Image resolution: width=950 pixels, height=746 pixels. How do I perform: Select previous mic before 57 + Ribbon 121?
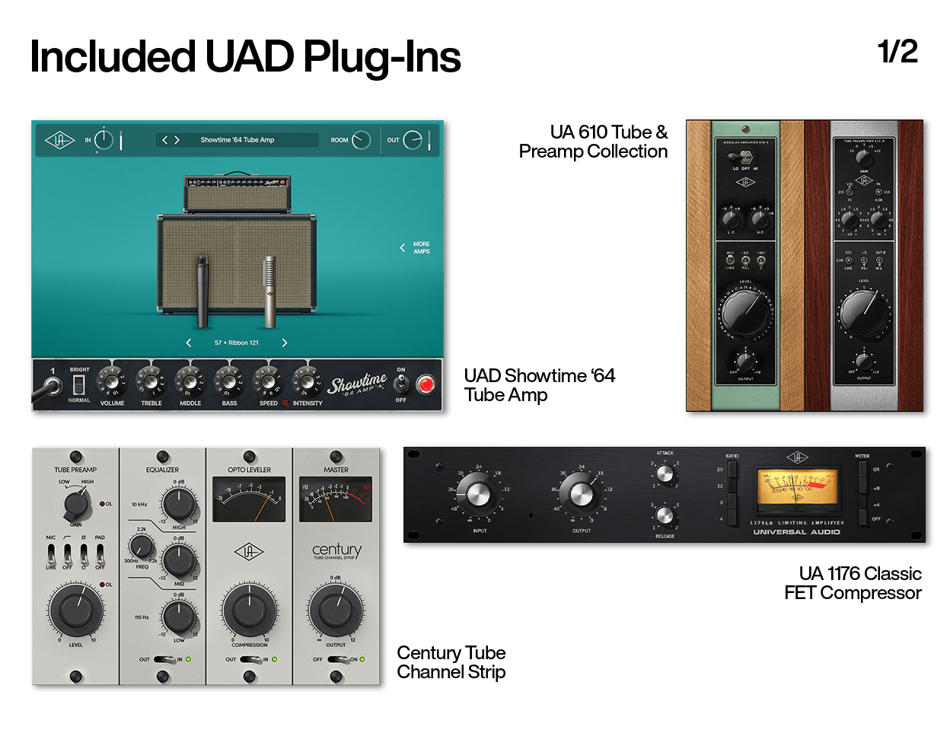[189, 343]
